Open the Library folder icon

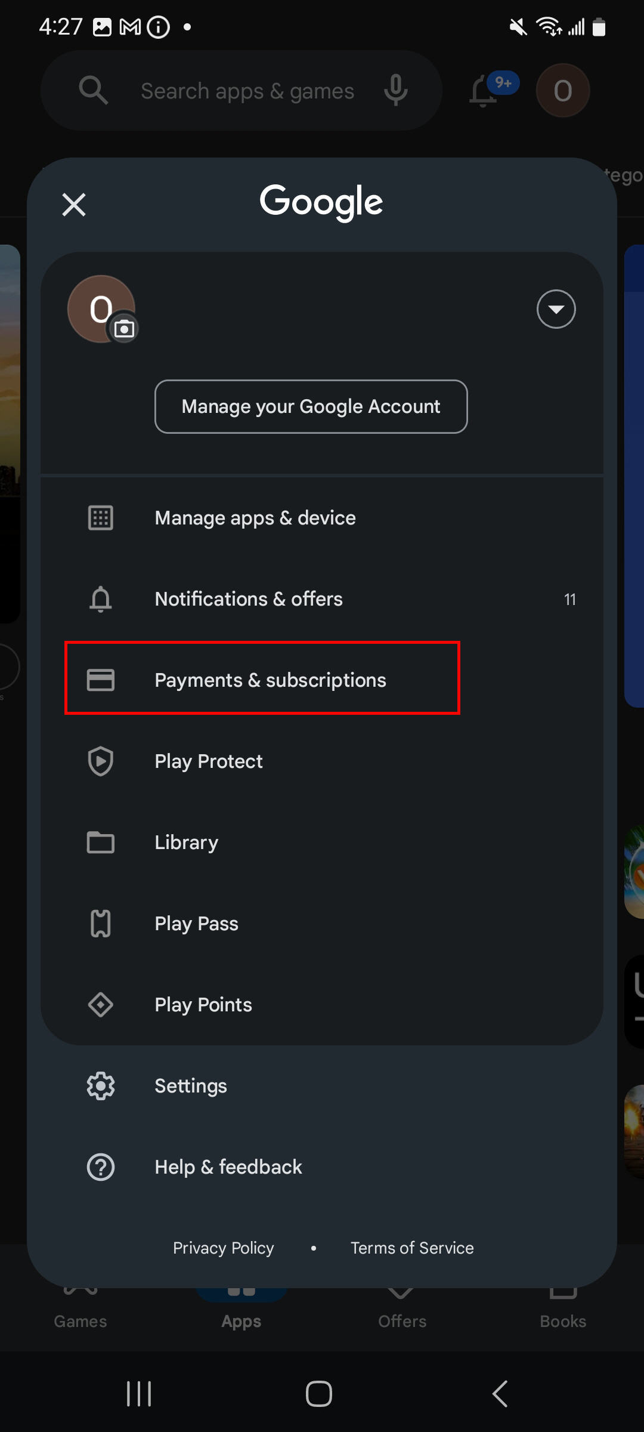point(100,842)
